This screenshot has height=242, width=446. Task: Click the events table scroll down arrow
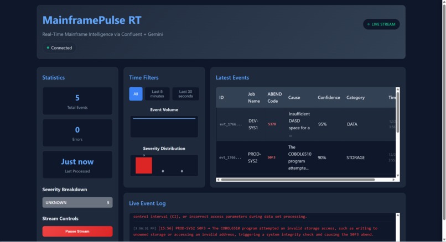point(398,176)
